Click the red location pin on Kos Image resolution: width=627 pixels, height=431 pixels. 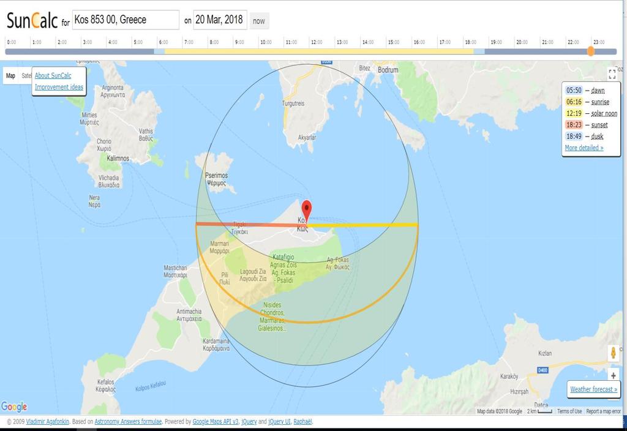(x=306, y=211)
